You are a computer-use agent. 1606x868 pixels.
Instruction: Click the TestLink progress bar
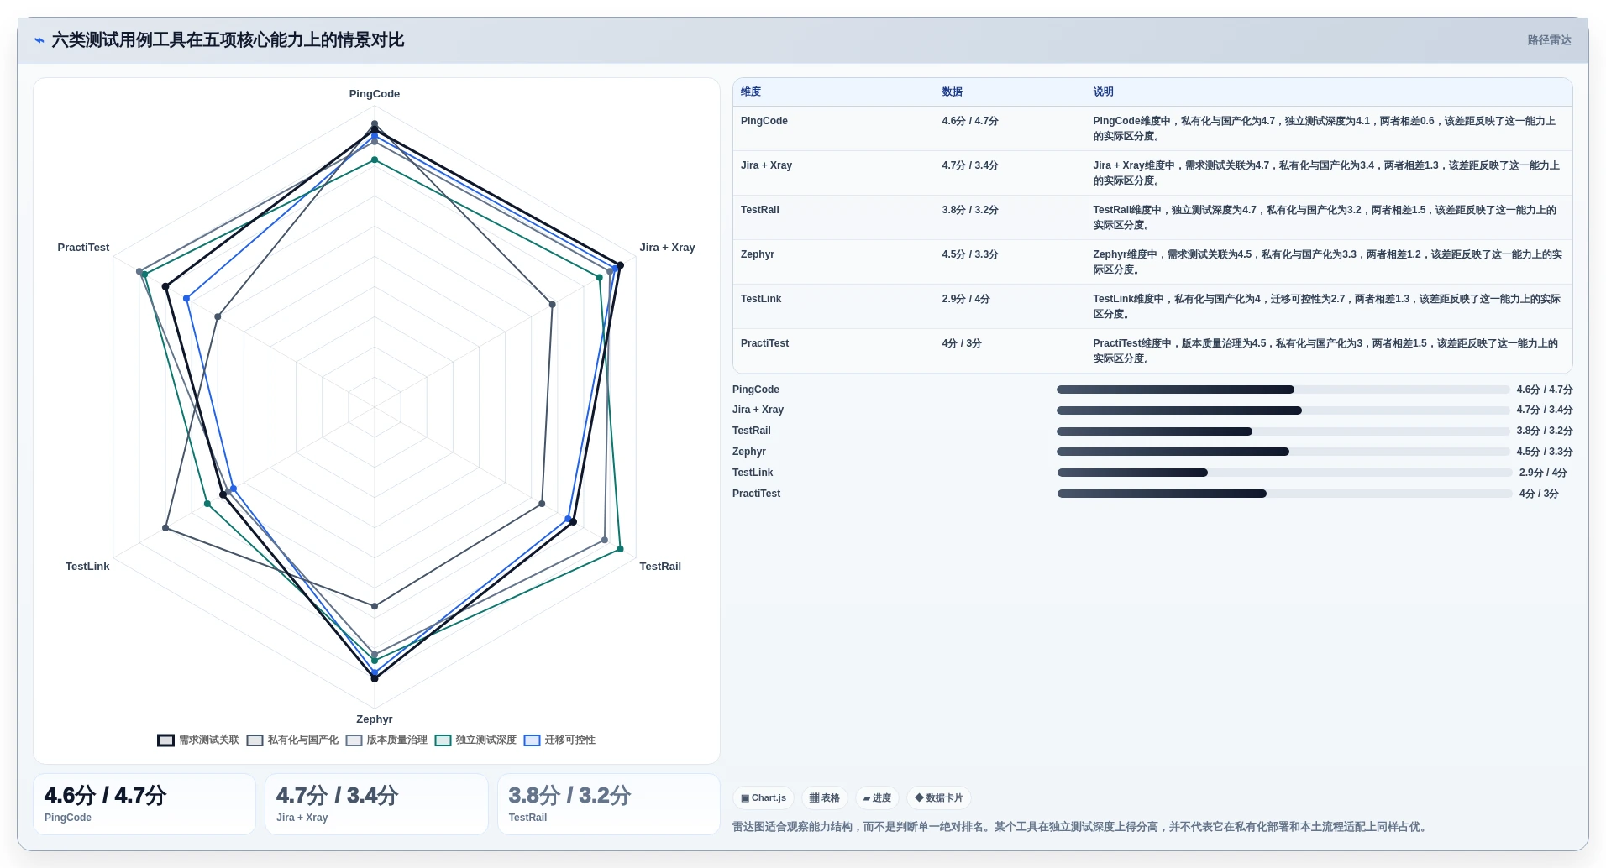pos(1284,473)
